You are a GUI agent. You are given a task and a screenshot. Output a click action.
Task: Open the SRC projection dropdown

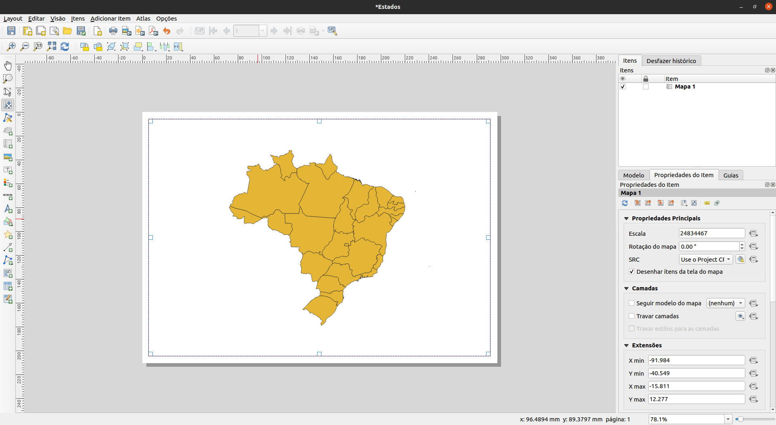706,259
